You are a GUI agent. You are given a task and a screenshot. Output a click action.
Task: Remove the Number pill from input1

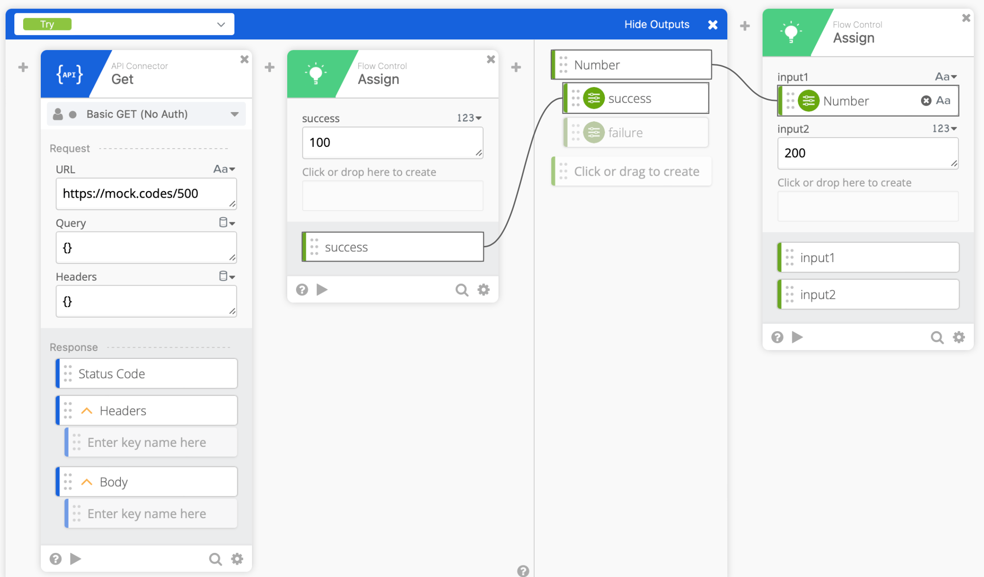926,100
